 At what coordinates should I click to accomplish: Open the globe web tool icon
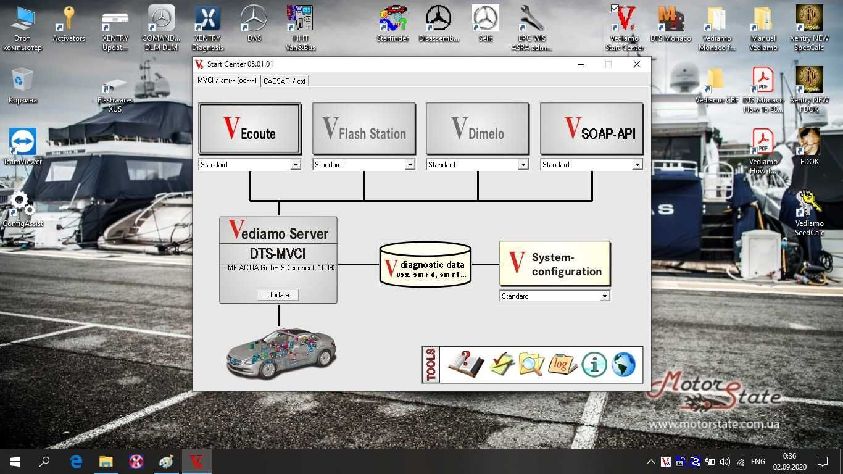(x=623, y=365)
